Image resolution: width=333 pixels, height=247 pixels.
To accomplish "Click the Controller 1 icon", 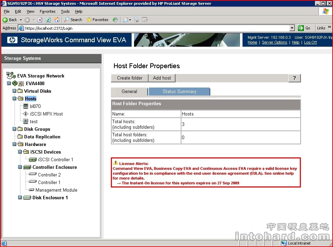I will pyautogui.click(x=32, y=182).
